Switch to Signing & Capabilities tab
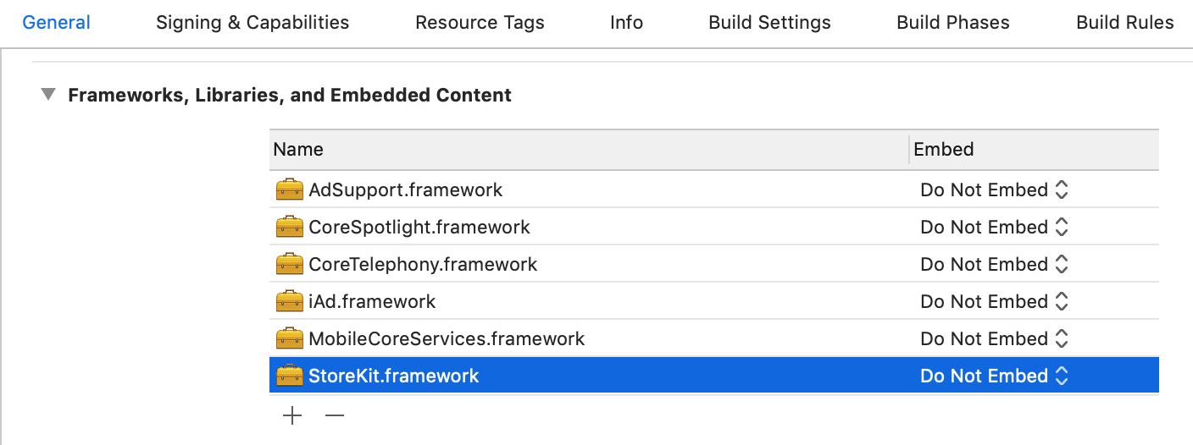The image size is (1193, 445). click(x=252, y=23)
